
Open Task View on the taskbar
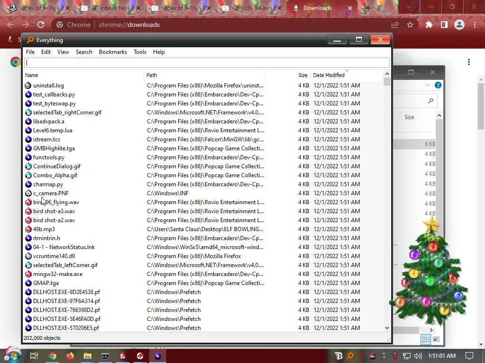(x=34, y=356)
